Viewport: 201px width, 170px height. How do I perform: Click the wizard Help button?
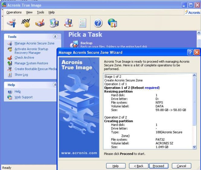(116, 166)
